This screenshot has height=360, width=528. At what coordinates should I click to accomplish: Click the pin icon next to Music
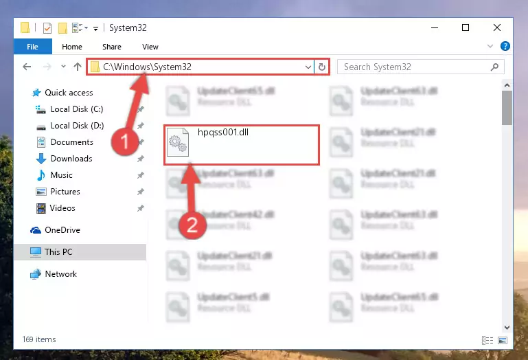[x=141, y=175]
